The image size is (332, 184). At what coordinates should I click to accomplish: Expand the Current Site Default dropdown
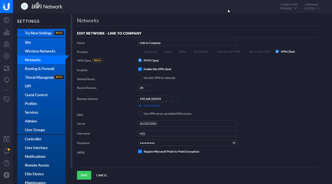pyautogui.click(x=289, y=8)
